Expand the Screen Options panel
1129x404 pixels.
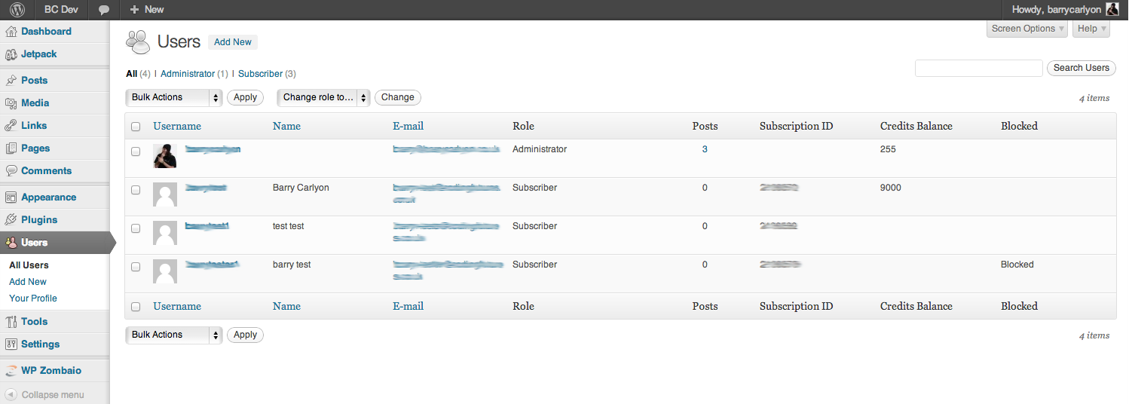point(1027,29)
